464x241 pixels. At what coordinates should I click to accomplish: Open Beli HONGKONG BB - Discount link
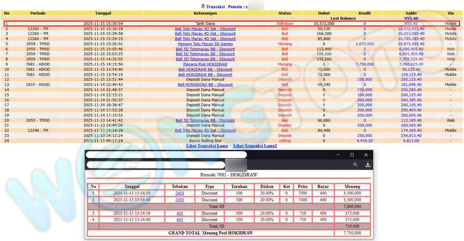click(x=204, y=84)
